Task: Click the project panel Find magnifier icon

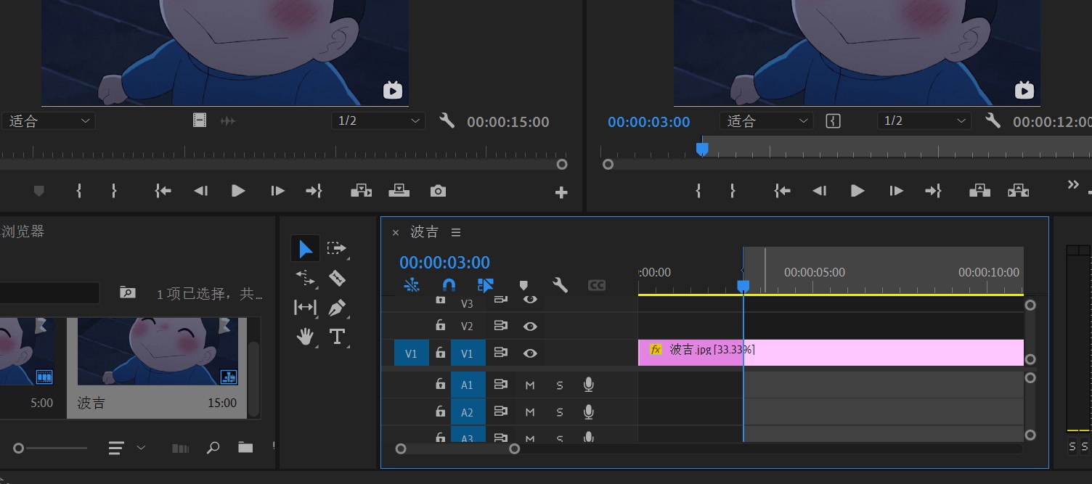Action: 213,448
